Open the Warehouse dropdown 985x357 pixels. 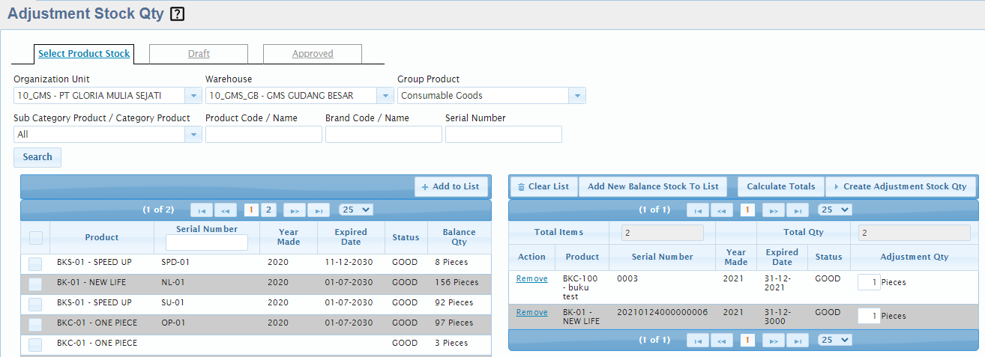[x=385, y=95]
